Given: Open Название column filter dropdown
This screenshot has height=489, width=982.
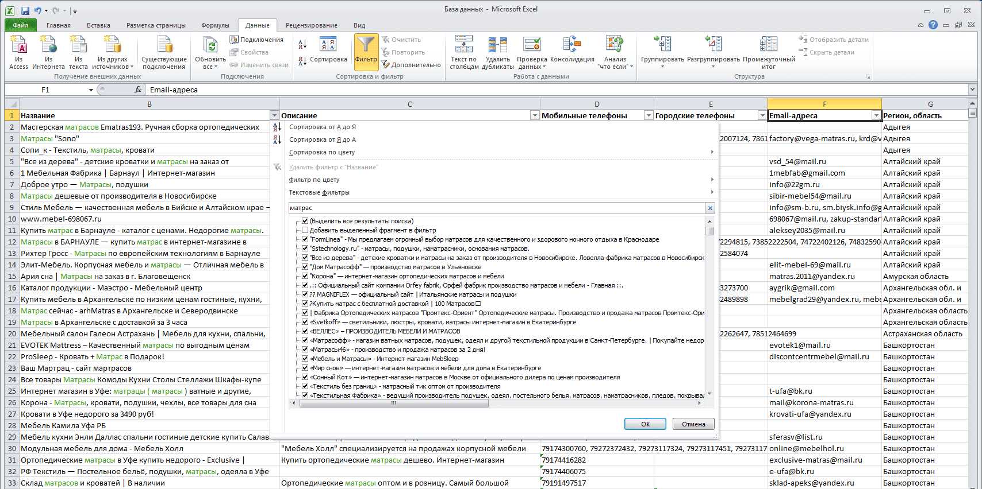Looking at the screenshot, I should click(x=274, y=115).
